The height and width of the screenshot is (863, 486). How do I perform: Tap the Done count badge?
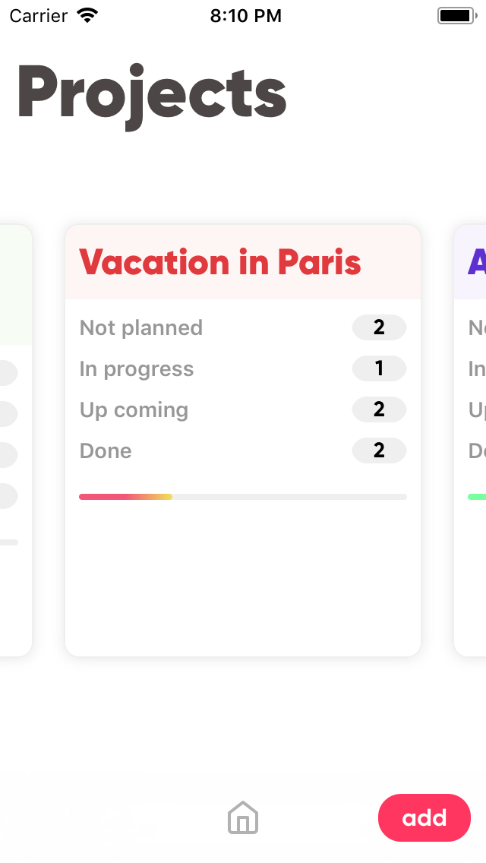pos(379,451)
